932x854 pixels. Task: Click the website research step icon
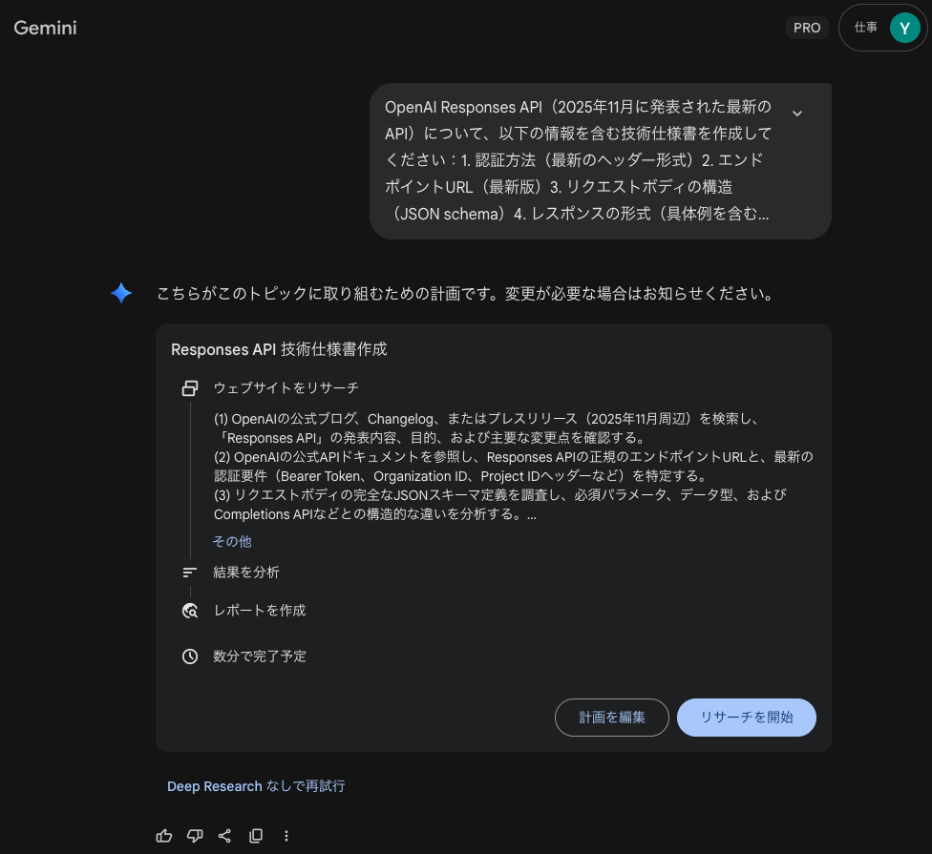tap(190, 388)
